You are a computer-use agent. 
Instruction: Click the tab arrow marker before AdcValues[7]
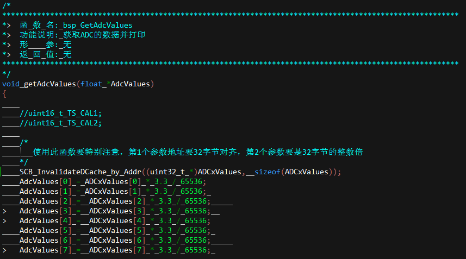tap(4, 250)
